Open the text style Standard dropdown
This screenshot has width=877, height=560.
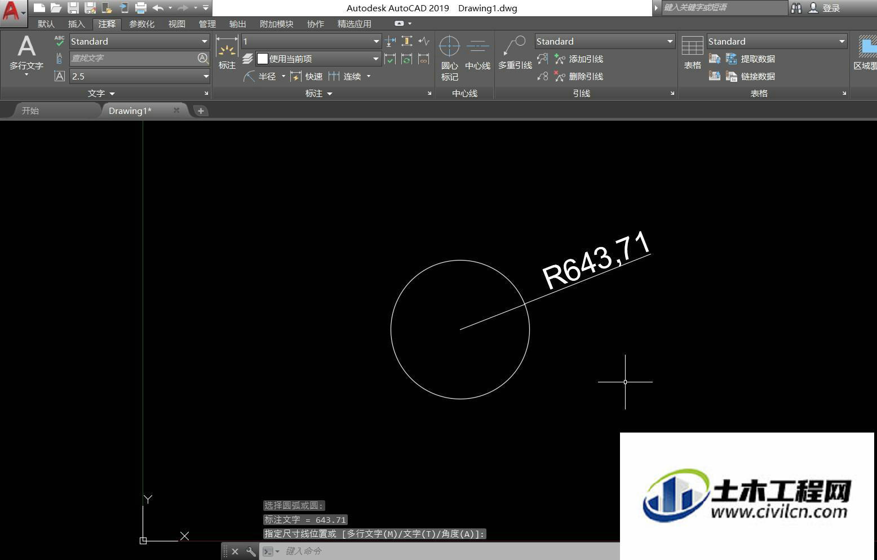[205, 41]
